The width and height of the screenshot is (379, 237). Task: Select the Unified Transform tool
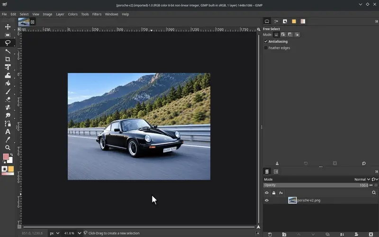[8, 67]
